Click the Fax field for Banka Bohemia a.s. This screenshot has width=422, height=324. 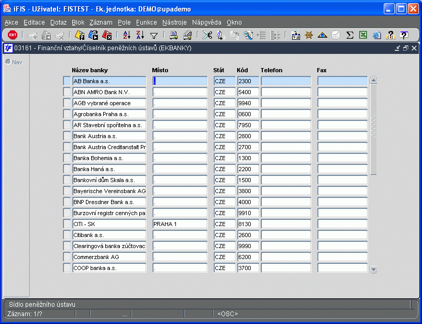[342, 158]
